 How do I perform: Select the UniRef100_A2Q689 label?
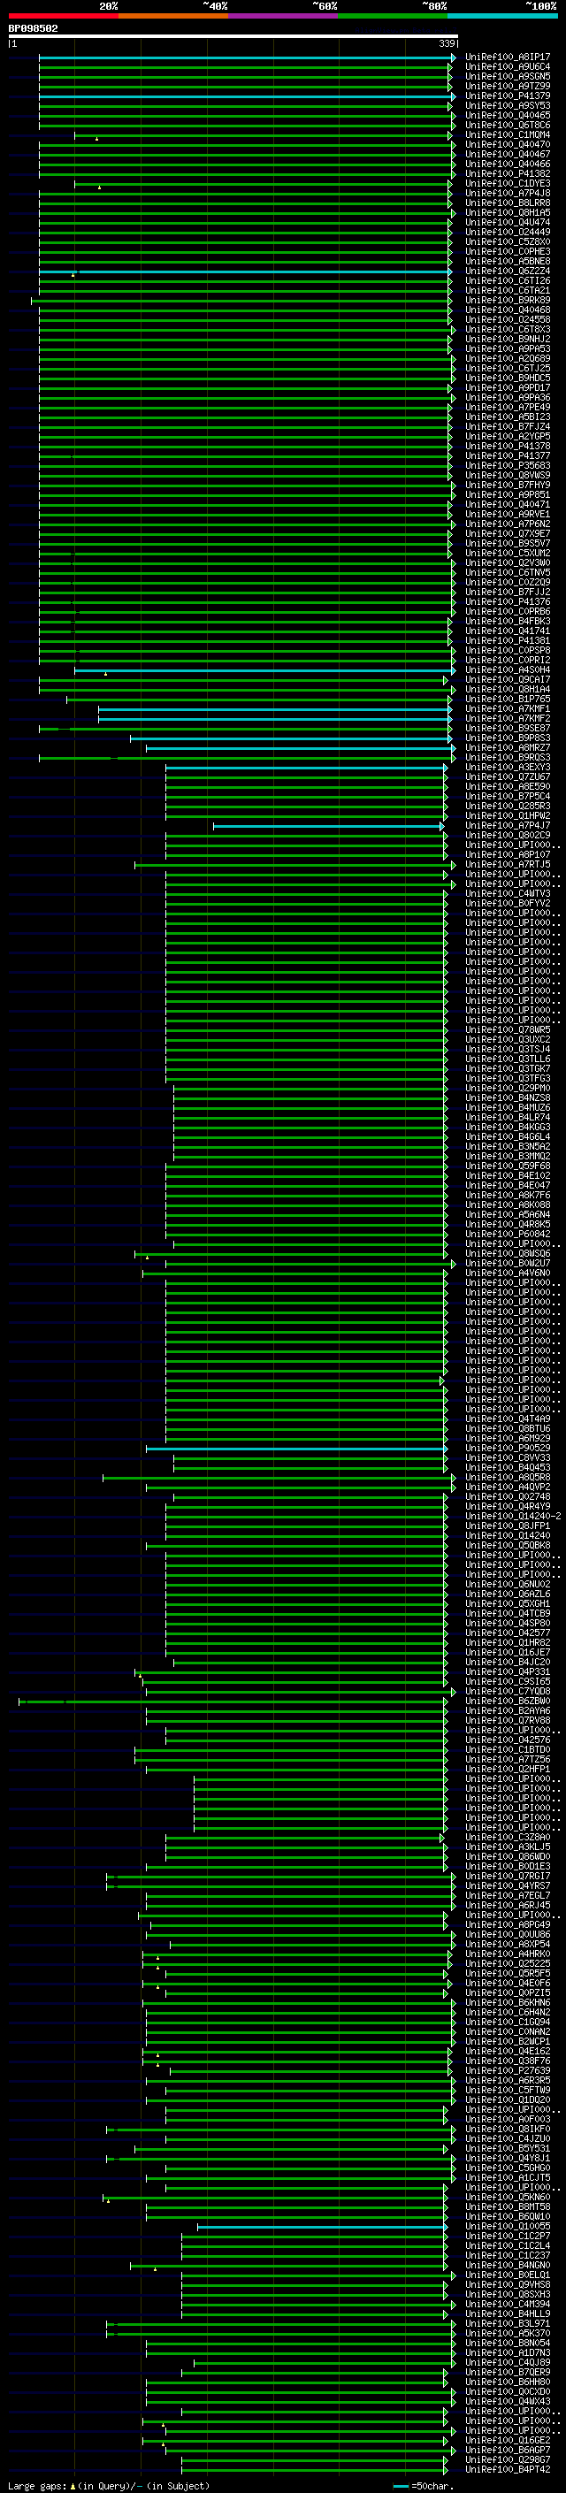507,358
